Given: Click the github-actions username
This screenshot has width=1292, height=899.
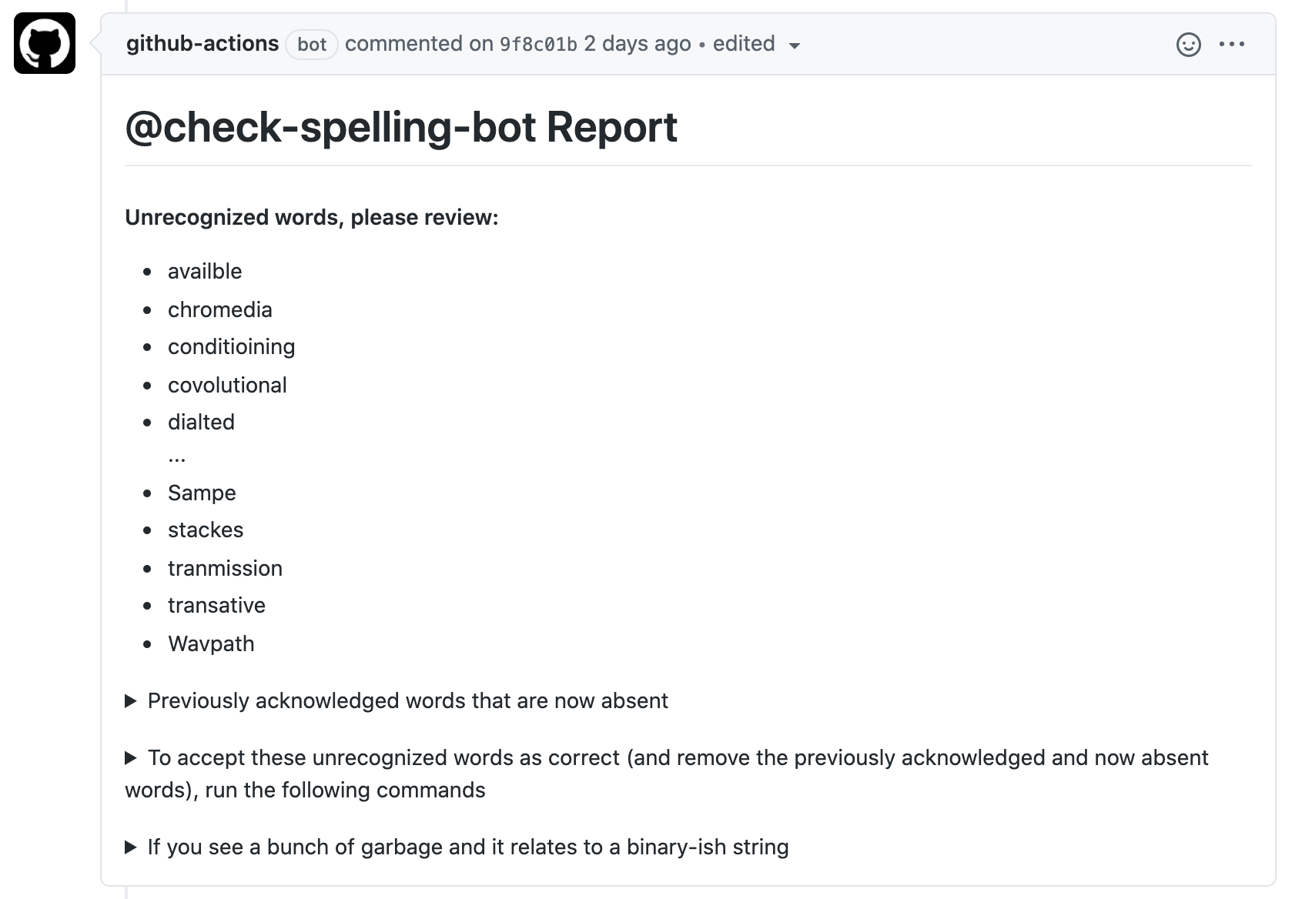Looking at the screenshot, I should click(203, 44).
